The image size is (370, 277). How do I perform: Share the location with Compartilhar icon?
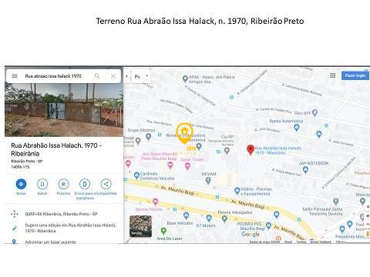pos(106,184)
